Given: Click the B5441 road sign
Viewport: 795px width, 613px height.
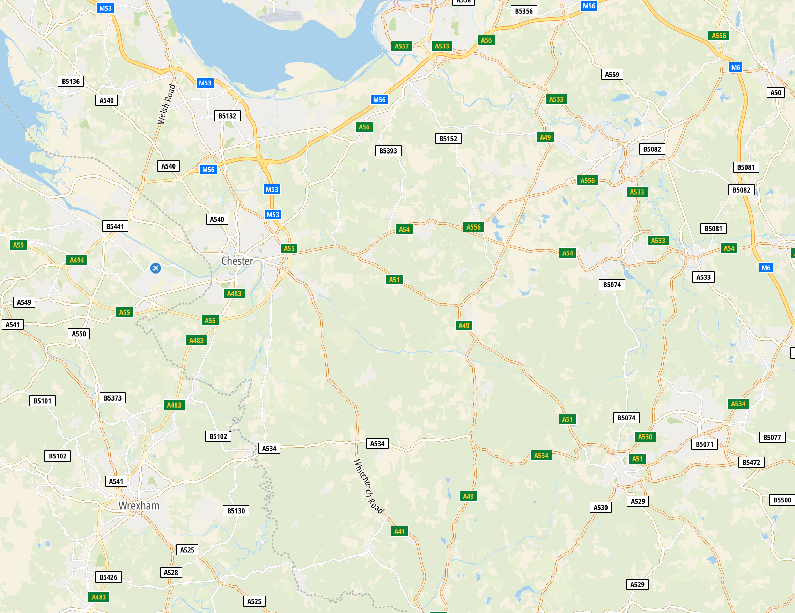Looking at the screenshot, I should pyautogui.click(x=115, y=226).
